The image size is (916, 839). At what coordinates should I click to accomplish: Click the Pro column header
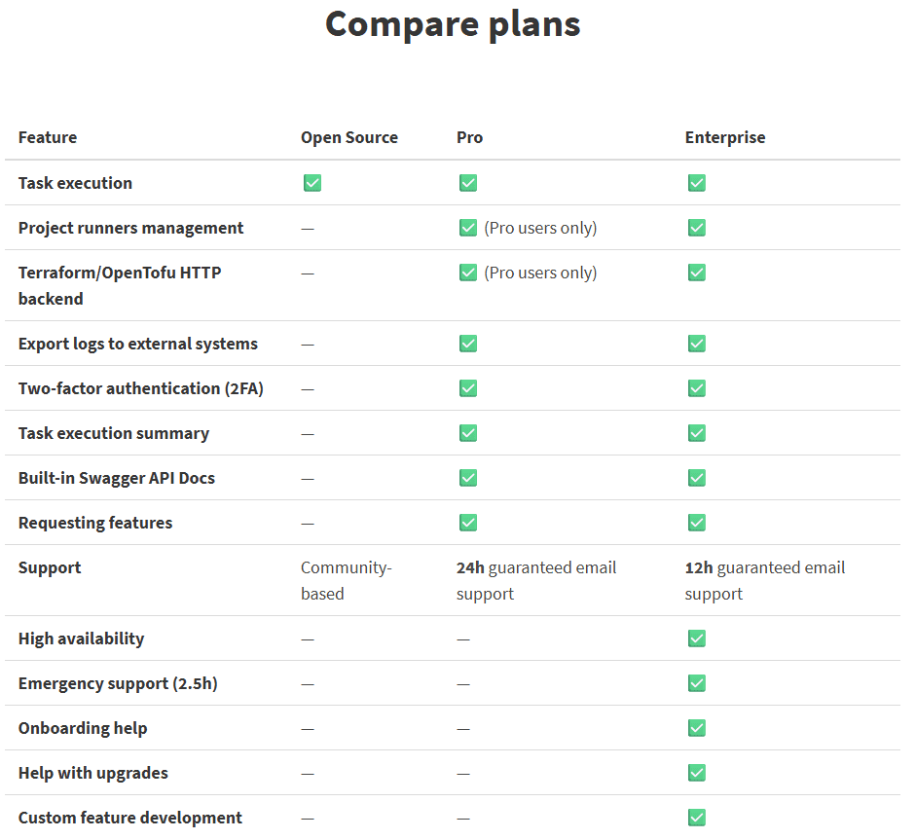click(470, 137)
